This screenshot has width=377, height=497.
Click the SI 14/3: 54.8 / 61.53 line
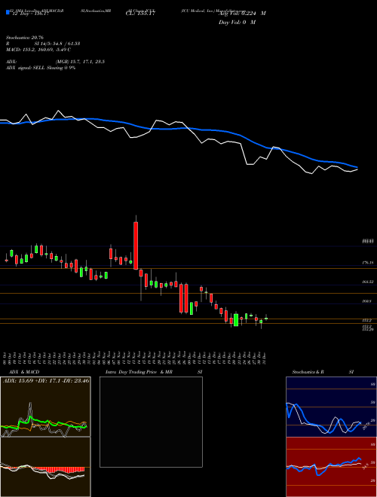57,44
